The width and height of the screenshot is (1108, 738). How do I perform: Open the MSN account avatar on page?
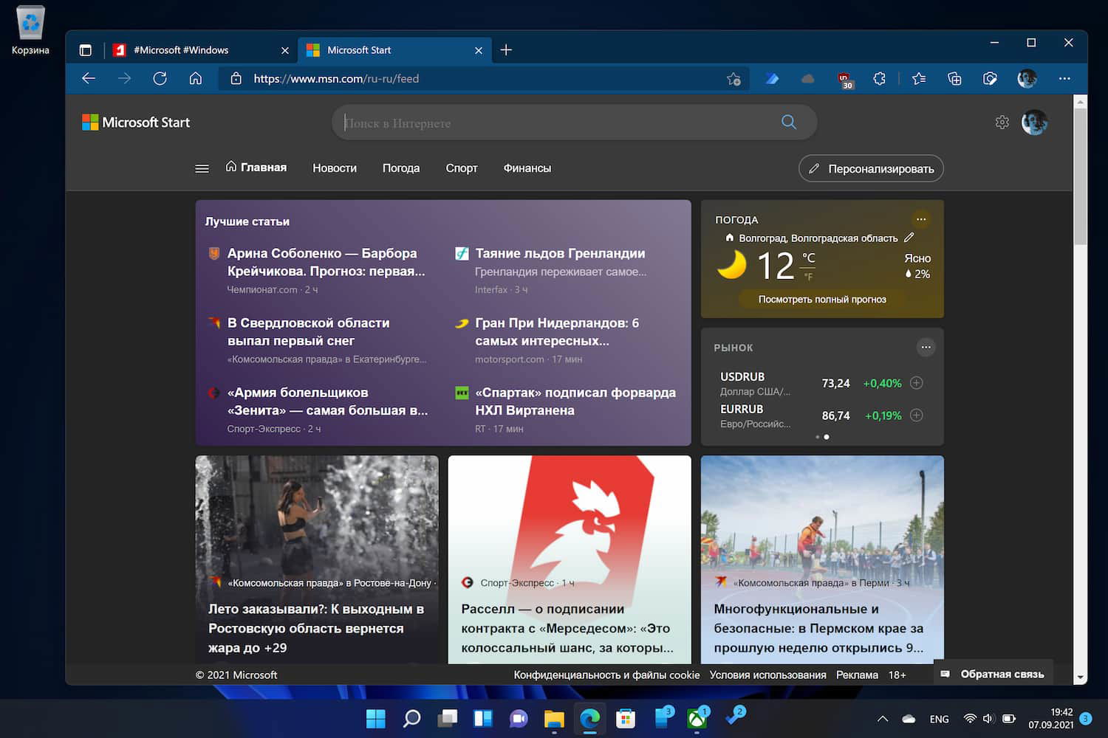tap(1034, 123)
